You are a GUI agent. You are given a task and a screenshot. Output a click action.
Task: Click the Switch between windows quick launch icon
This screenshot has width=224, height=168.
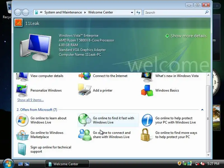pyautogui.click(x=27, y=164)
